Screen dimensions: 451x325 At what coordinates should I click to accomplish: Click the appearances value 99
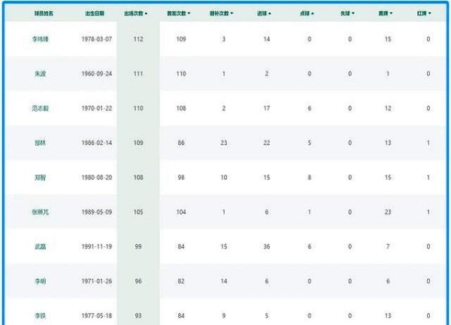click(138, 247)
